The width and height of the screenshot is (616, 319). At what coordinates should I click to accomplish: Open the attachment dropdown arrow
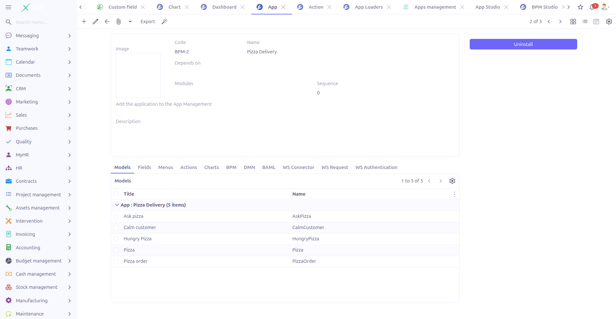coord(130,22)
